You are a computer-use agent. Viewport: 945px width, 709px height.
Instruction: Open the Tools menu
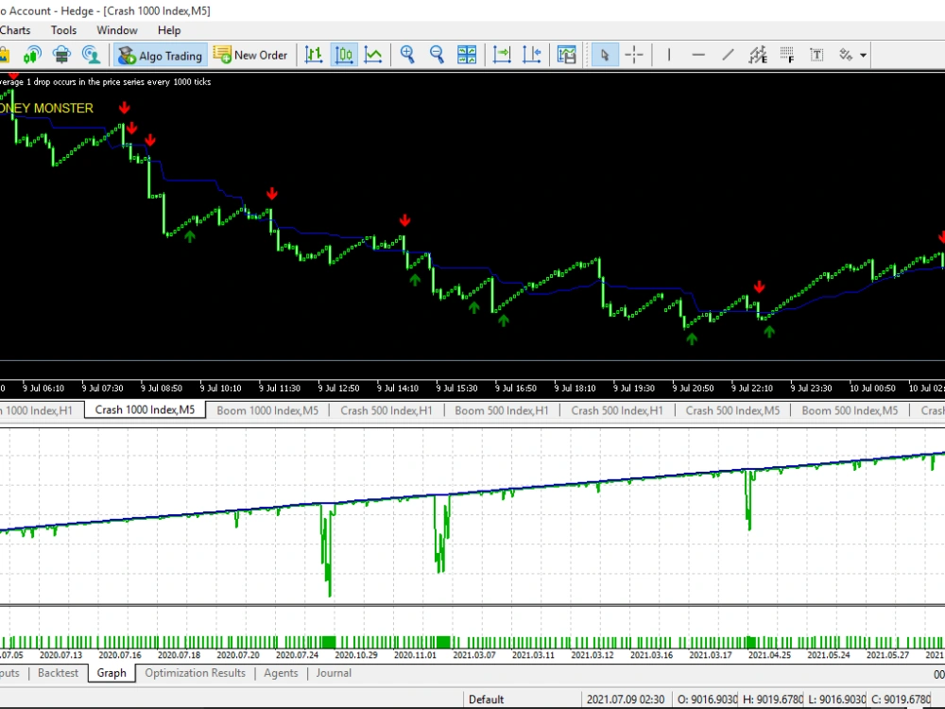(x=63, y=29)
